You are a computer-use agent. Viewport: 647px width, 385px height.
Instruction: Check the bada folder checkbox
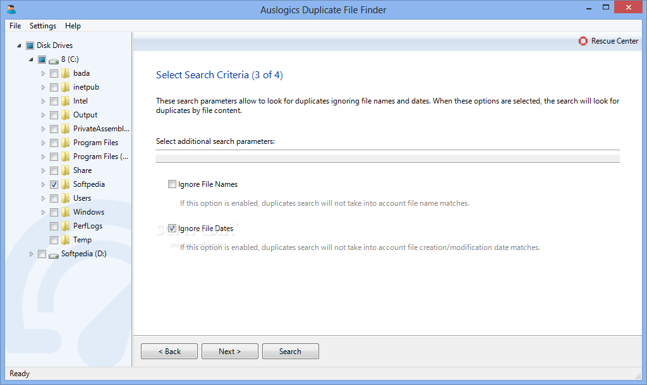(54, 74)
